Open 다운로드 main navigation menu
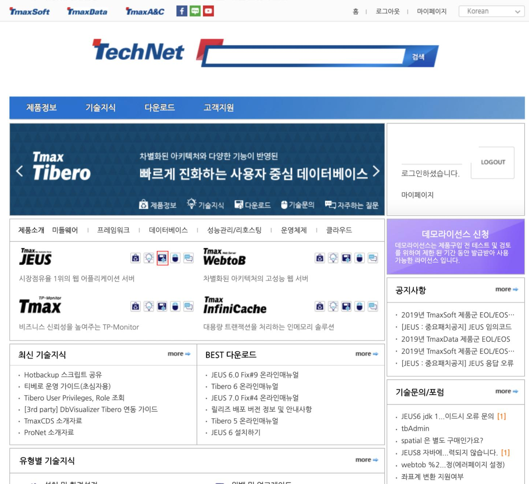The width and height of the screenshot is (529, 484). coord(160,108)
